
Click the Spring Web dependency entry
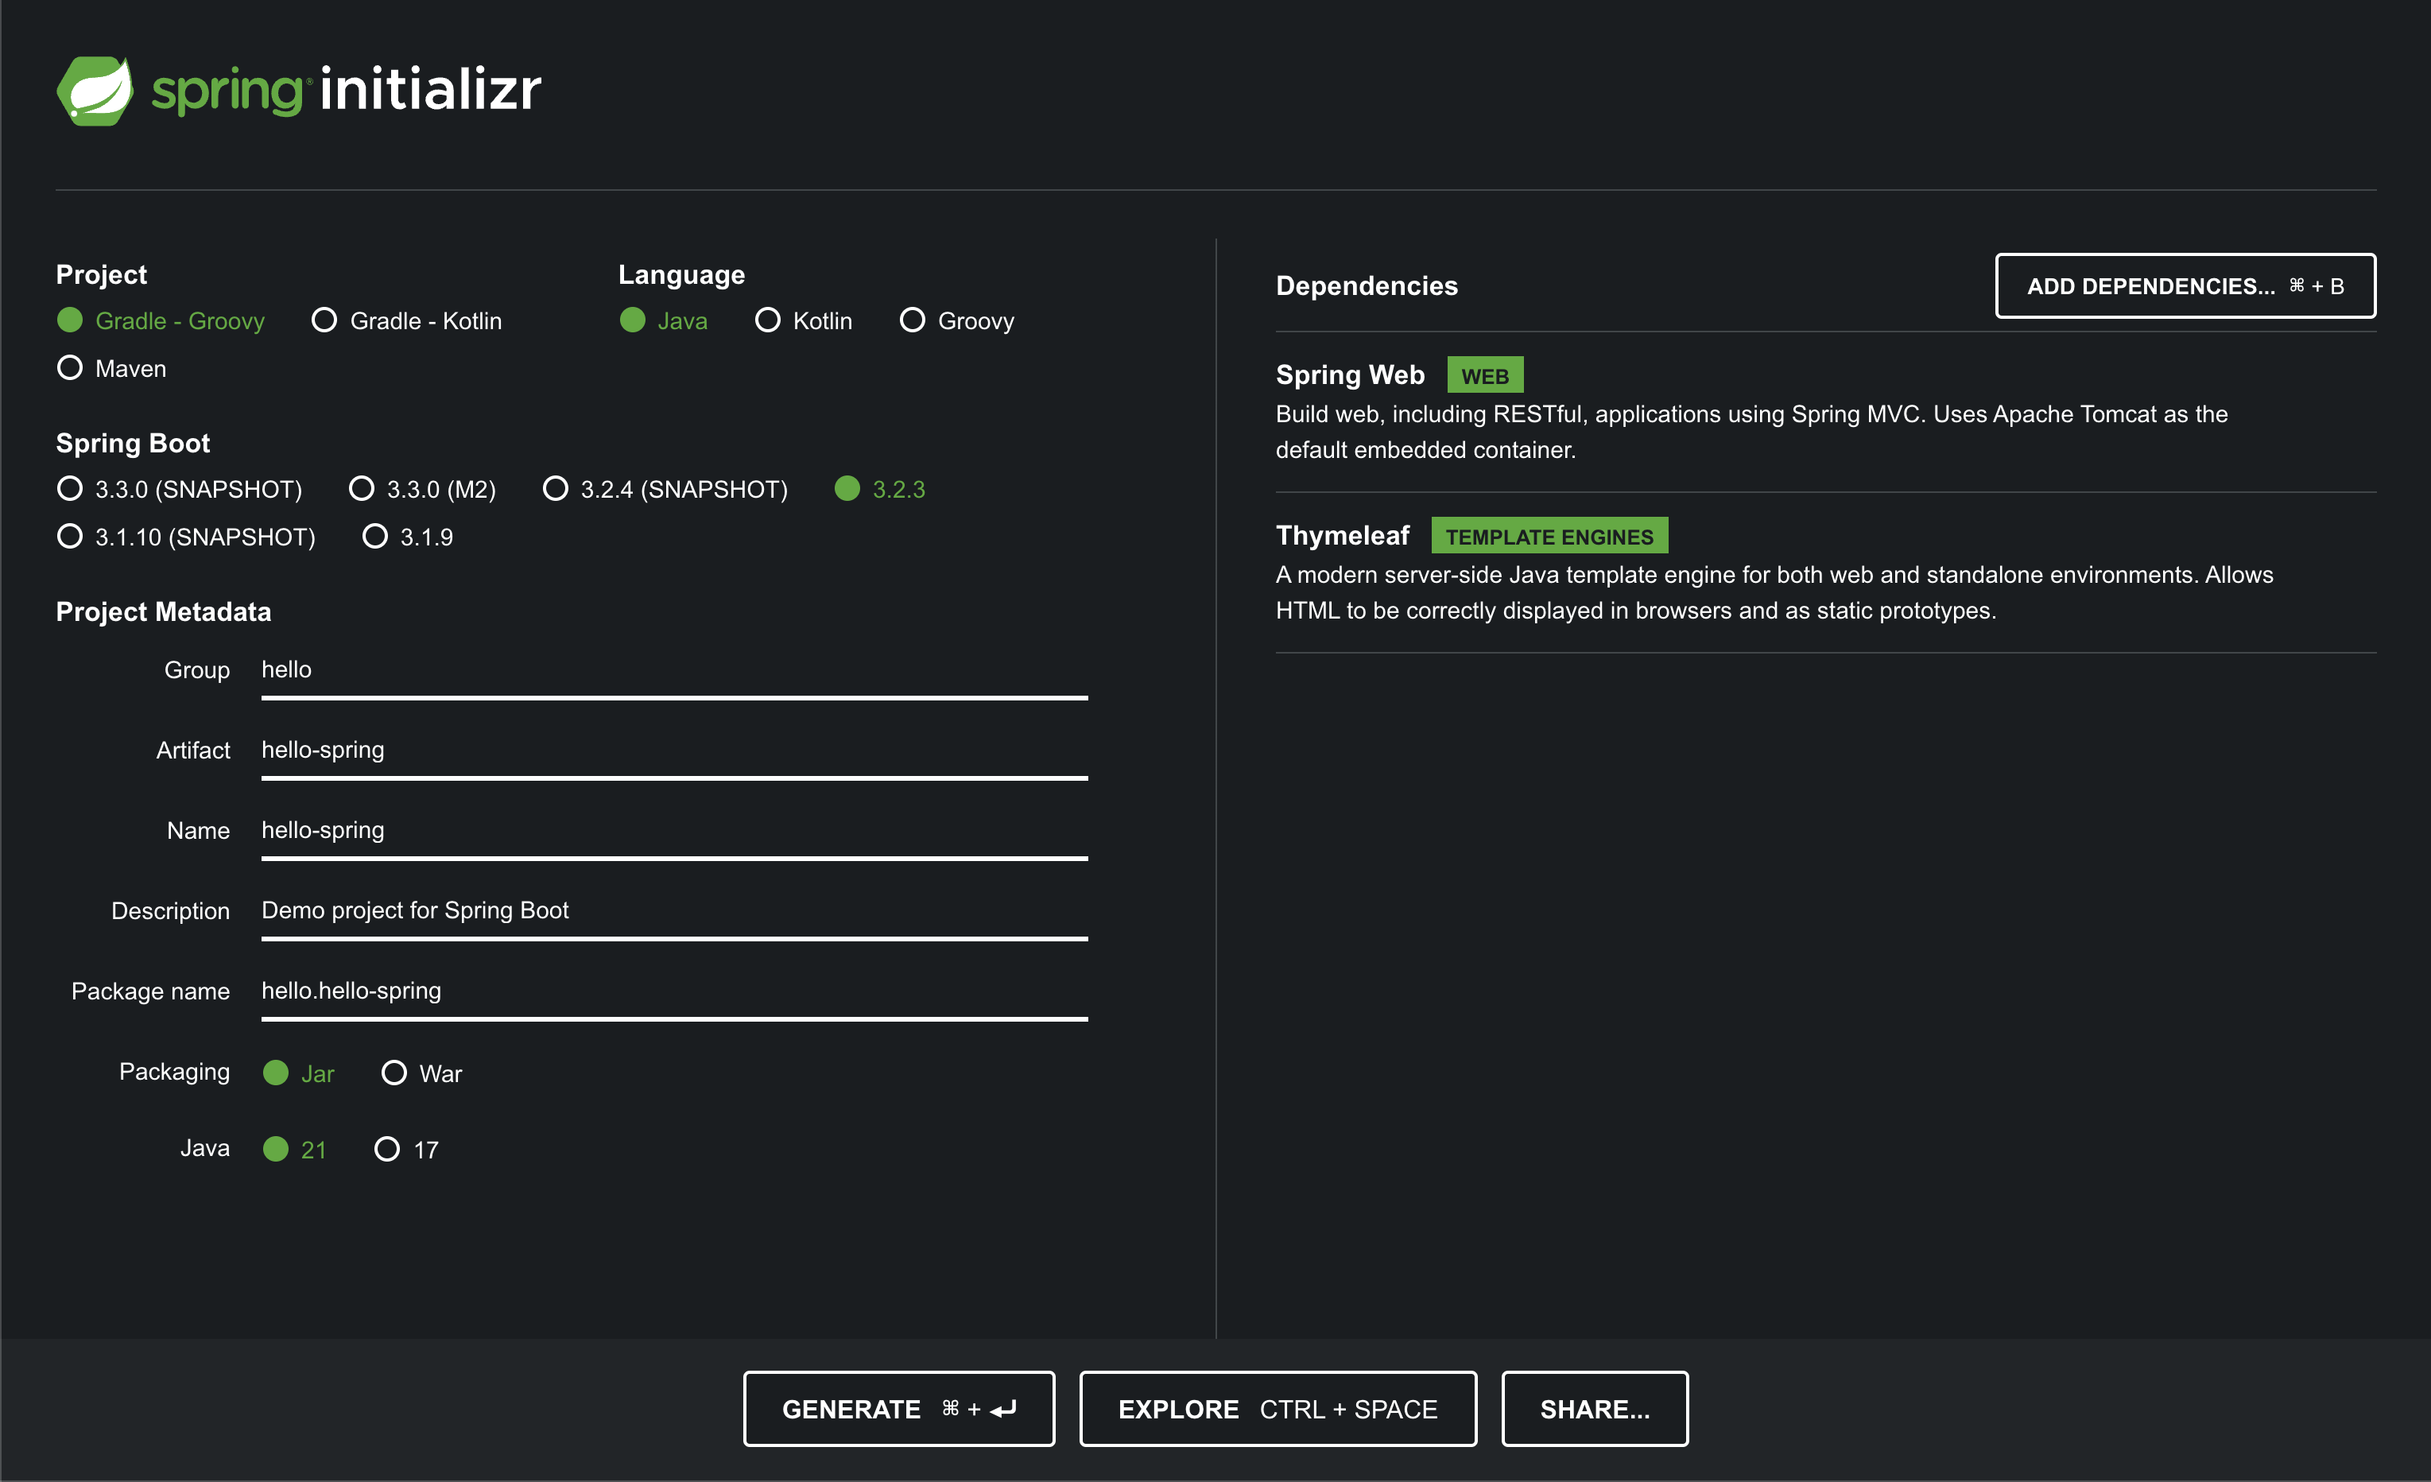[x=1349, y=375]
